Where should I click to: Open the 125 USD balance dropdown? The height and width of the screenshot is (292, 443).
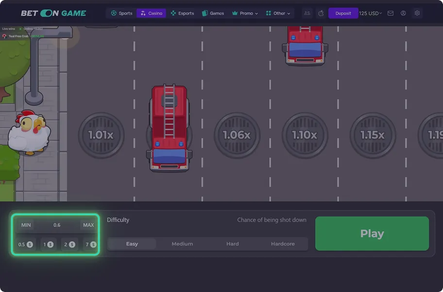tap(371, 13)
